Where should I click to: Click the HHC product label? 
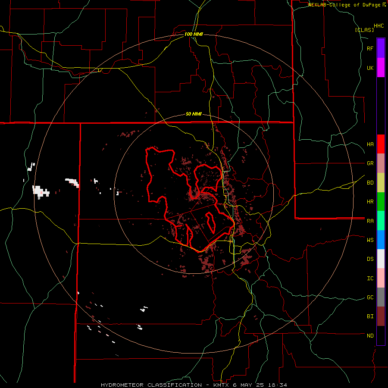(x=379, y=26)
